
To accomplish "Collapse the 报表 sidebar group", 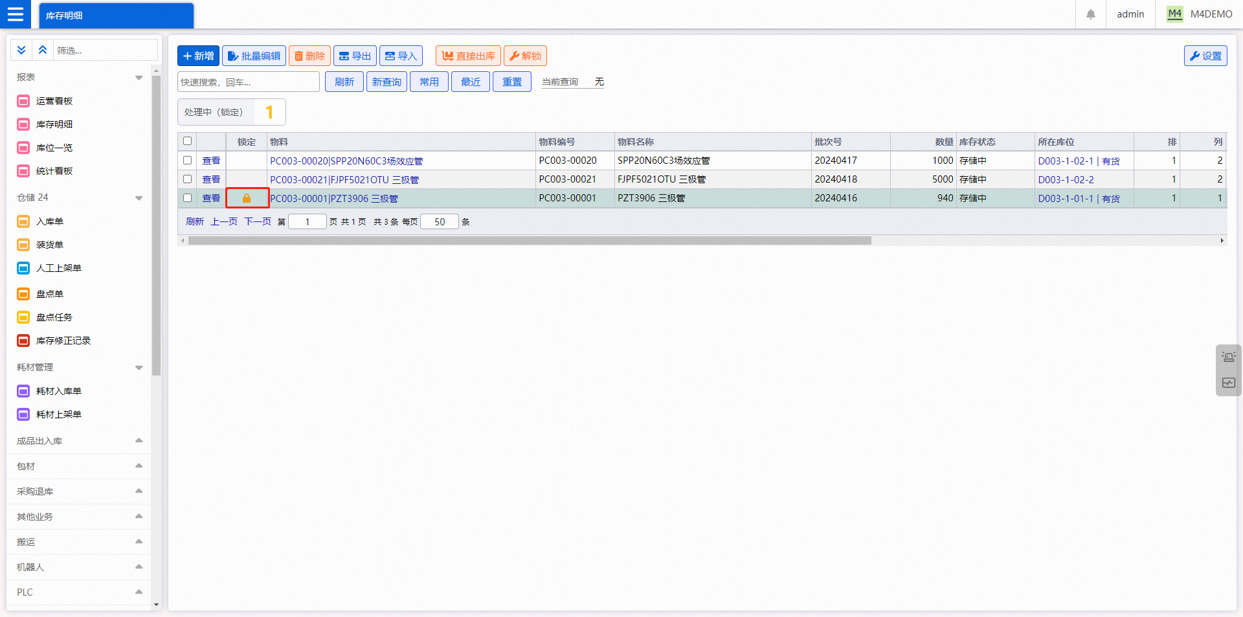I will click(x=139, y=78).
